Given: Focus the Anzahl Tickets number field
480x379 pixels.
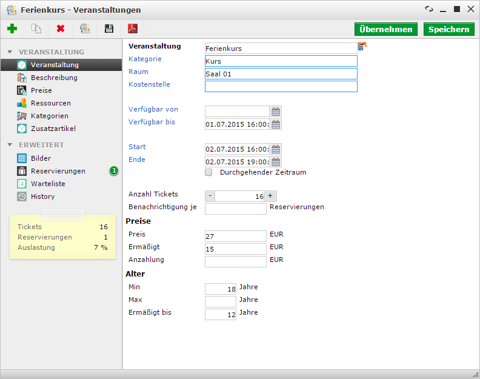Looking at the screenshot, I should 239,196.
